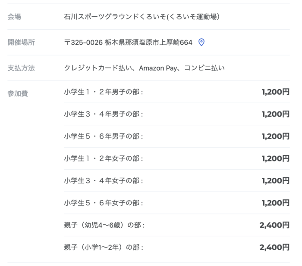The image size is (302, 266).
Task: Select 小学生1・2年男子の部 entry
Action: click(x=104, y=92)
